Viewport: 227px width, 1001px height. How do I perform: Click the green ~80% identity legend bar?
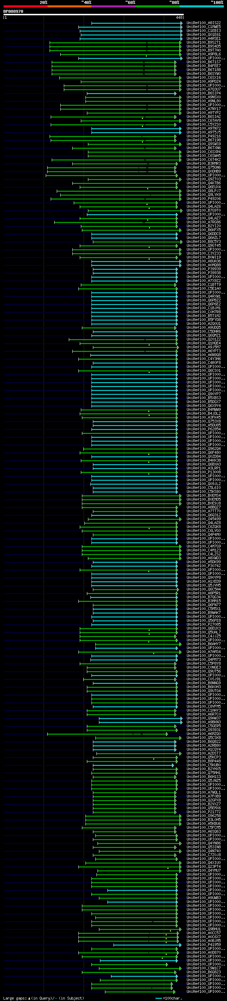coord(157,6)
